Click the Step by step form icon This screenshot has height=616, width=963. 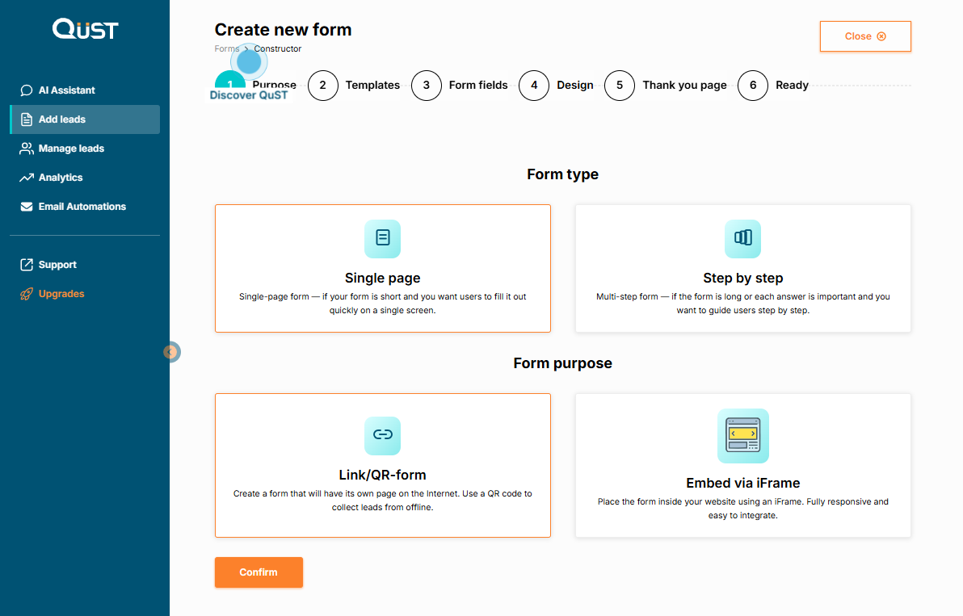pyautogui.click(x=742, y=238)
